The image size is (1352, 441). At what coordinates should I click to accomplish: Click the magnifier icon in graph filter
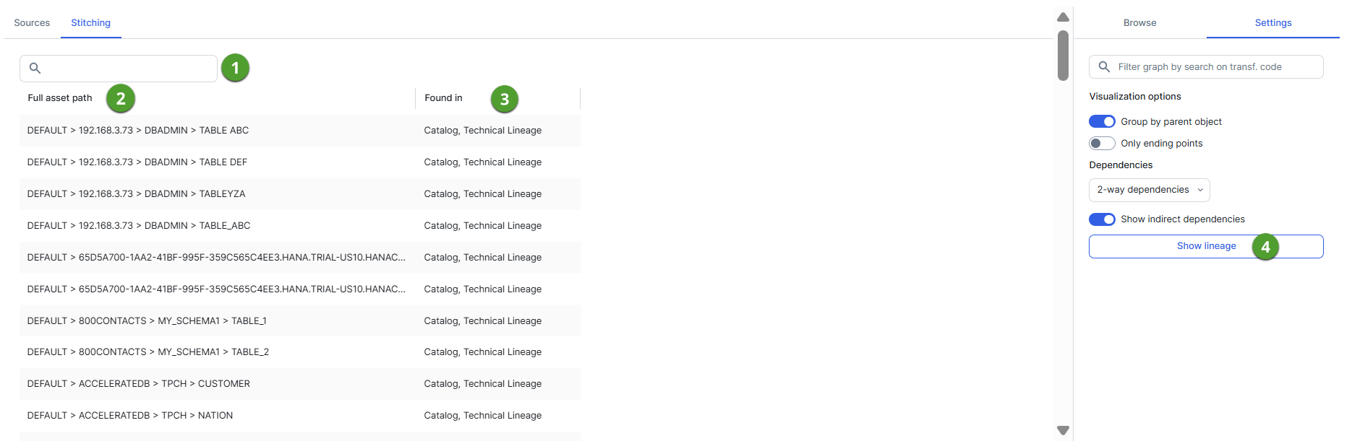coord(1104,67)
